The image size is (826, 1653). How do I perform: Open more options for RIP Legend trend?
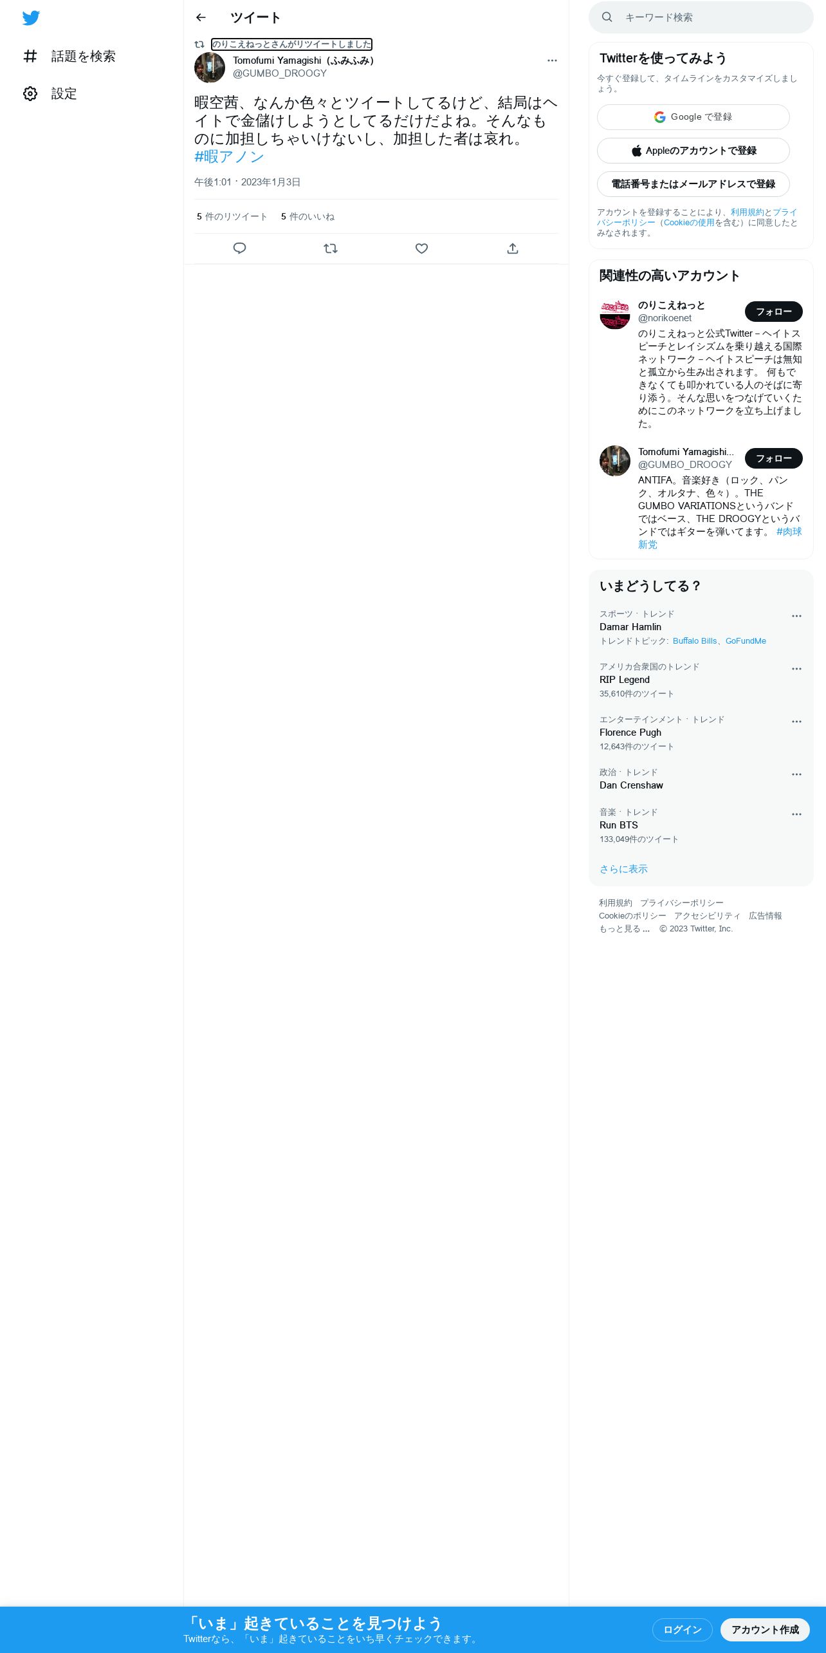coord(796,669)
